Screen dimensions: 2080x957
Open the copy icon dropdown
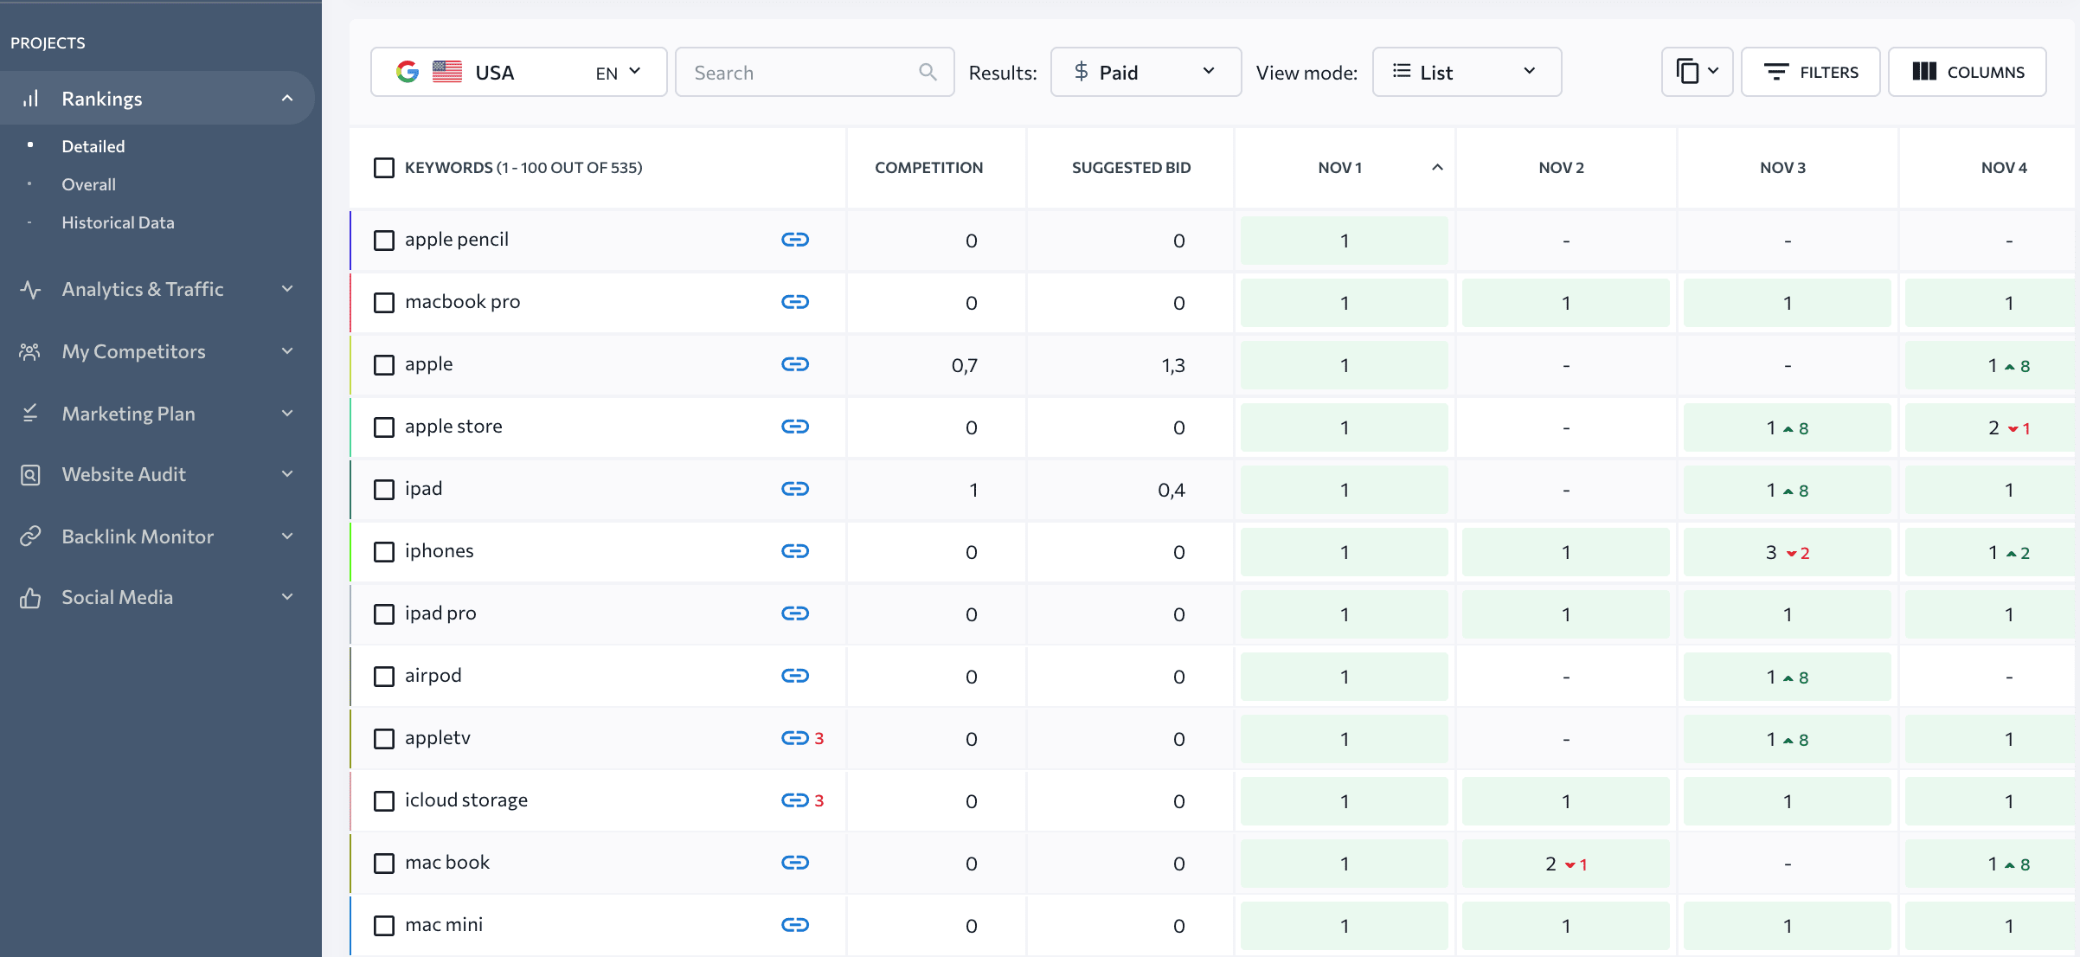(x=1697, y=72)
